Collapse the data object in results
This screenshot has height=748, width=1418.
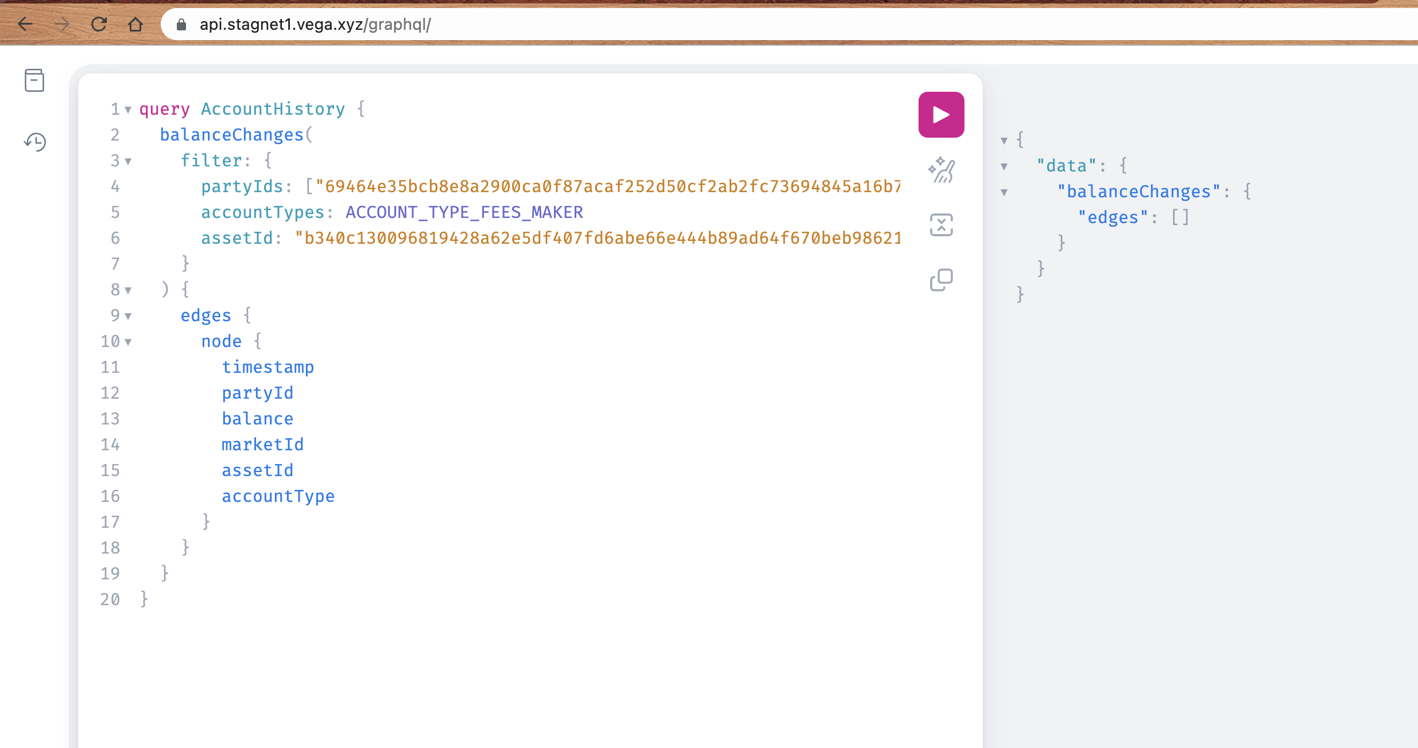pyautogui.click(x=1004, y=166)
